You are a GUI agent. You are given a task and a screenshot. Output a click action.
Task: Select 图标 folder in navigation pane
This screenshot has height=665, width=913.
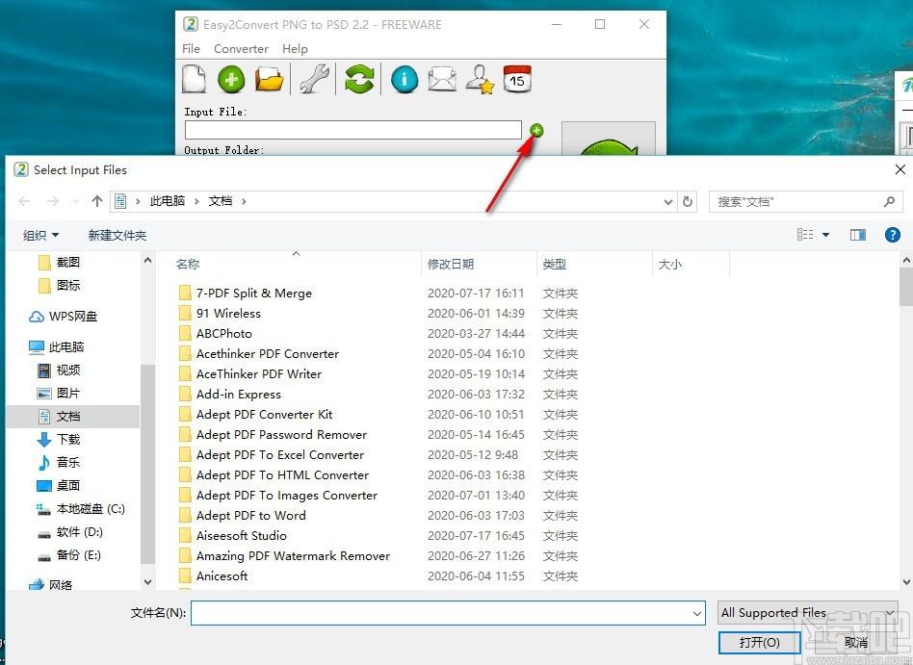point(68,286)
